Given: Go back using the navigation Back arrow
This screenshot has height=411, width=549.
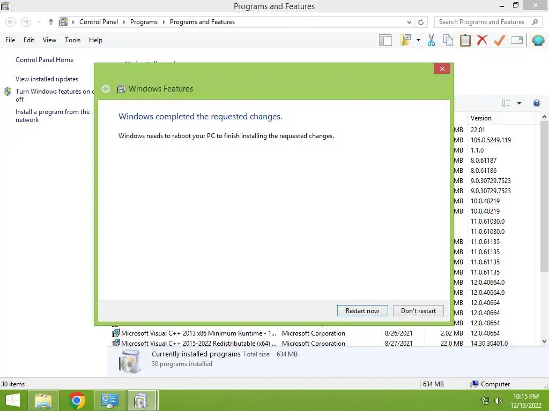Looking at the screenshot, I should (11, 22).
